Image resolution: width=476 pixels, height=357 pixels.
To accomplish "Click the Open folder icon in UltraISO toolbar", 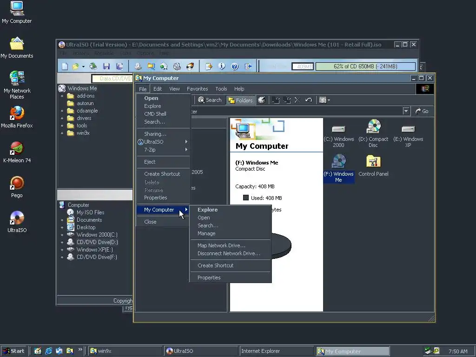I will tap(75, 66).
